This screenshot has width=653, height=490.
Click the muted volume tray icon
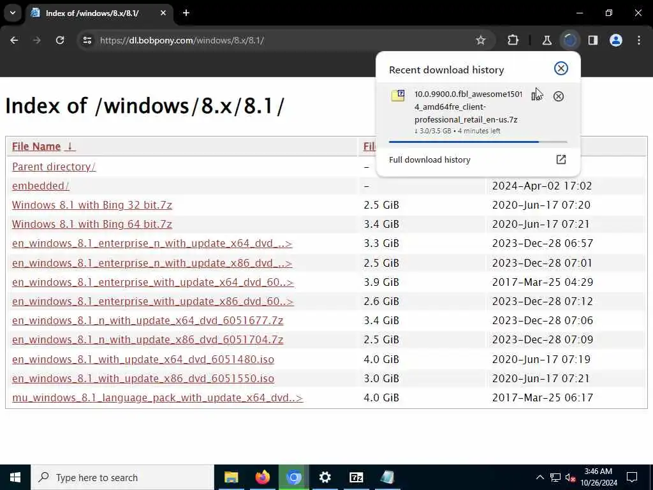coord(571,477)
